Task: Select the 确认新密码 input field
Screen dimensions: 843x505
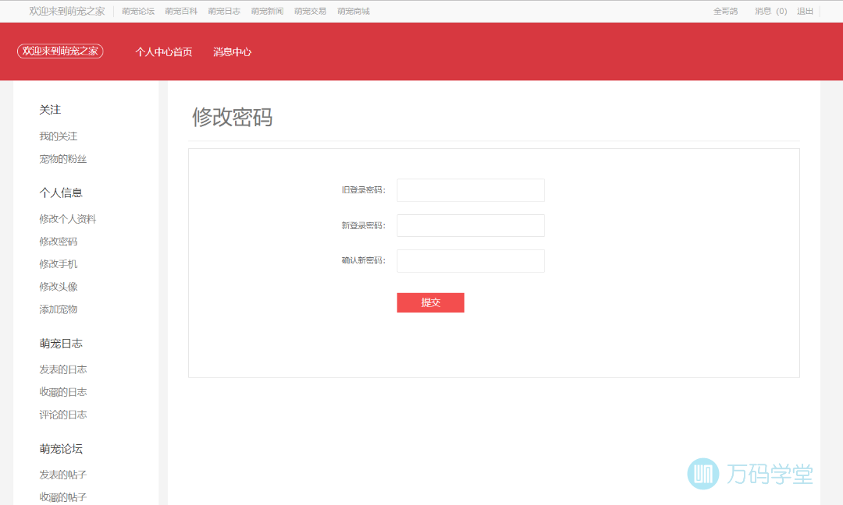Action: pos(470,261)
